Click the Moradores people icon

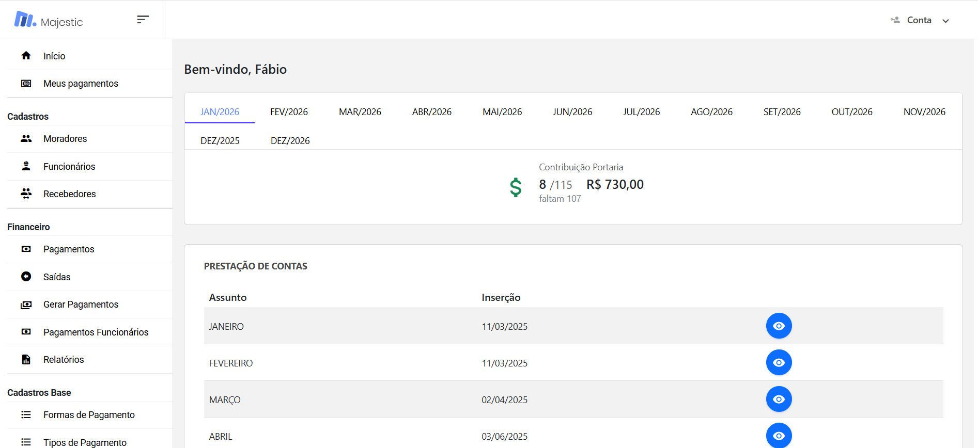click(26, 139)
